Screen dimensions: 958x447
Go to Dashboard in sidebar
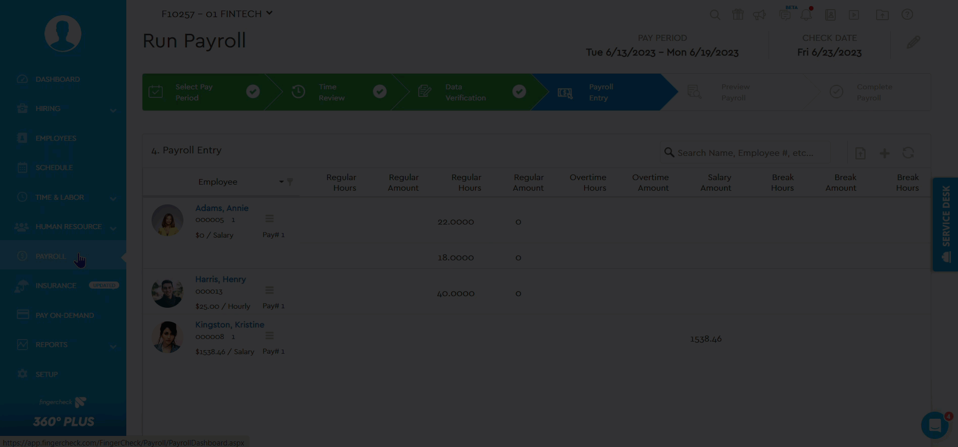pos(58,79)
